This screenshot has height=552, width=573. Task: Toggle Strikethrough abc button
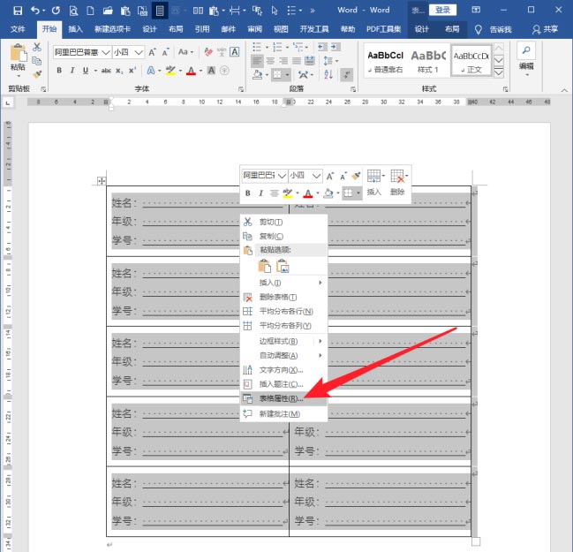[106, 71]
